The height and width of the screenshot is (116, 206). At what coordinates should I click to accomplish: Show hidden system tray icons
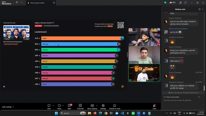(167, 113)
